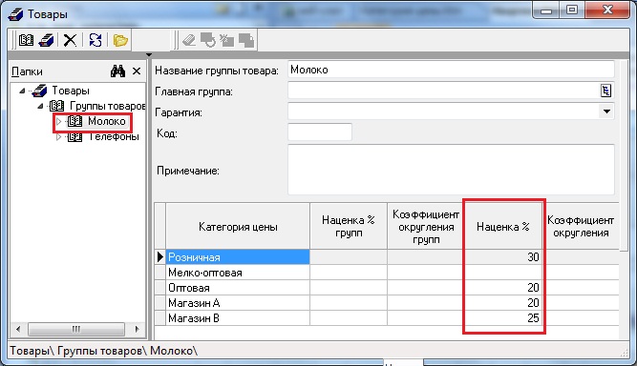Select the Мелко-оптовая row

238,273
